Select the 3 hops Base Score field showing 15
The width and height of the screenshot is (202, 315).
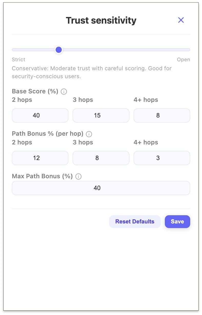point(101,115)
